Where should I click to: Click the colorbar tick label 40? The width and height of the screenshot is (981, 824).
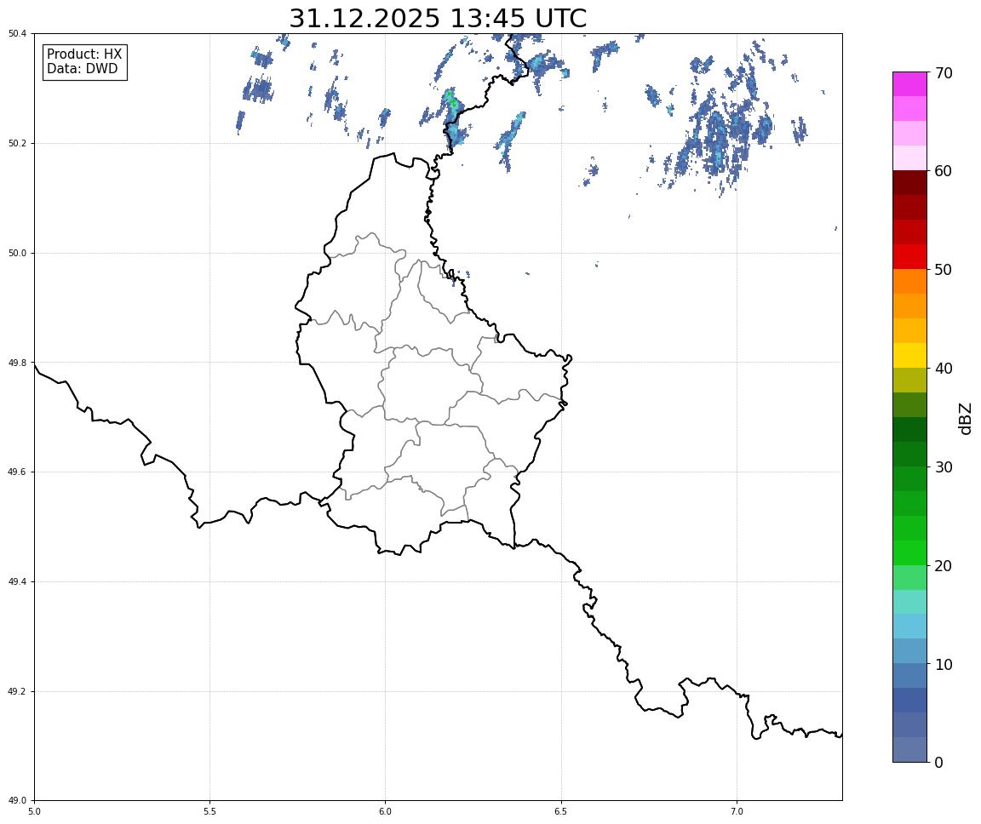click(x=944, y=369)
